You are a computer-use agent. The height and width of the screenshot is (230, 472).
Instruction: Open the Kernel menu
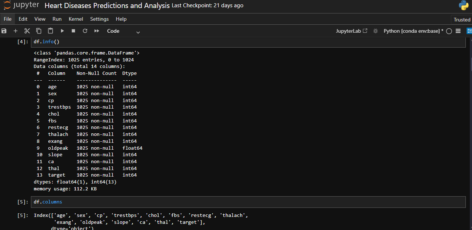(x=76, y=19)
